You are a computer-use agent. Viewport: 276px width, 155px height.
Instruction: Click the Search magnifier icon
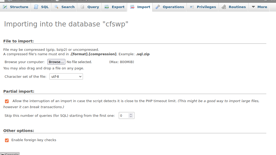[56, 7]
